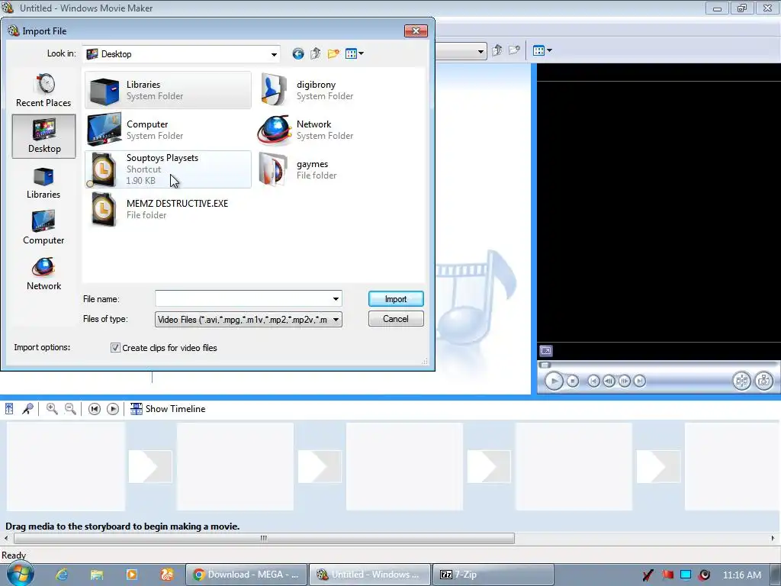Toggle full screen preview icon
Screen dimensions: 781x586
[x=546, y=351]
